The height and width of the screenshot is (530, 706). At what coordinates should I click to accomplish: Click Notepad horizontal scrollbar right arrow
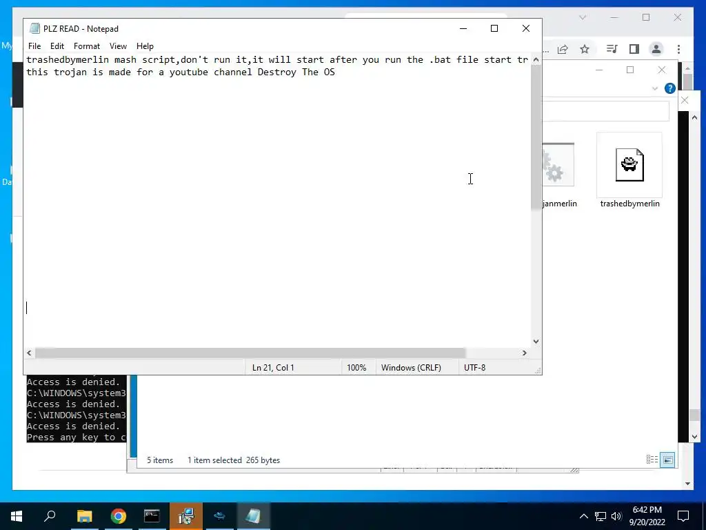(524, 353)
